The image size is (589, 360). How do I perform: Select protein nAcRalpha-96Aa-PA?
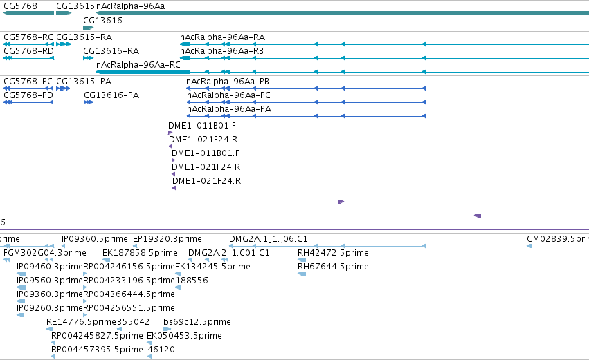[x=229, y=109]
